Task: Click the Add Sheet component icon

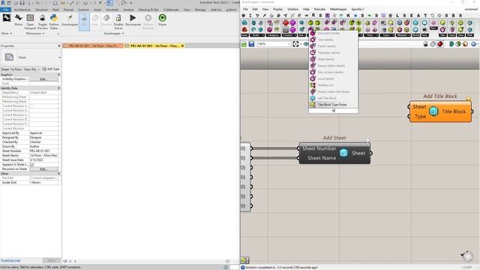Action: (x=343, y=153)
